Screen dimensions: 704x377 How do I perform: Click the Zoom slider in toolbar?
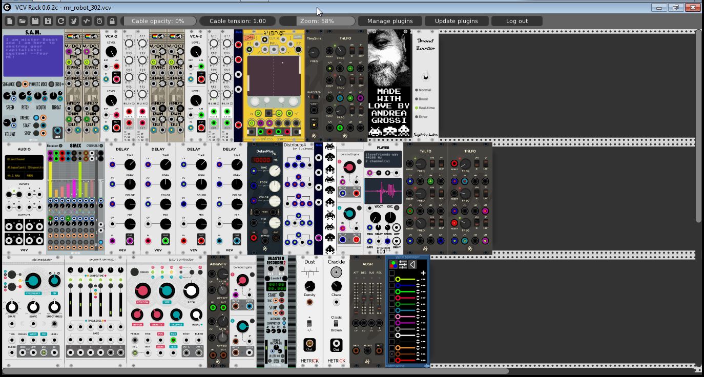click(x=317, y=21)
